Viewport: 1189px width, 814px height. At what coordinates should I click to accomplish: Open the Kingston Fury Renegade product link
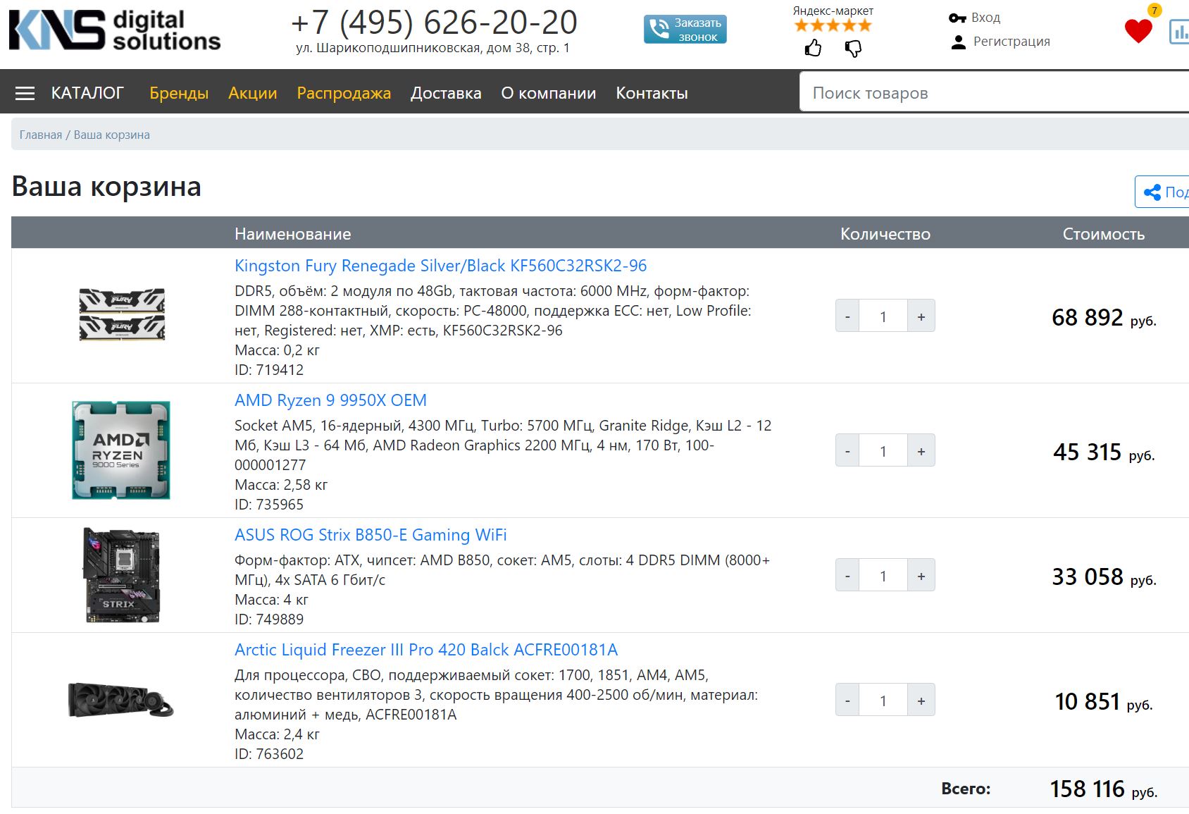point(440,266)
